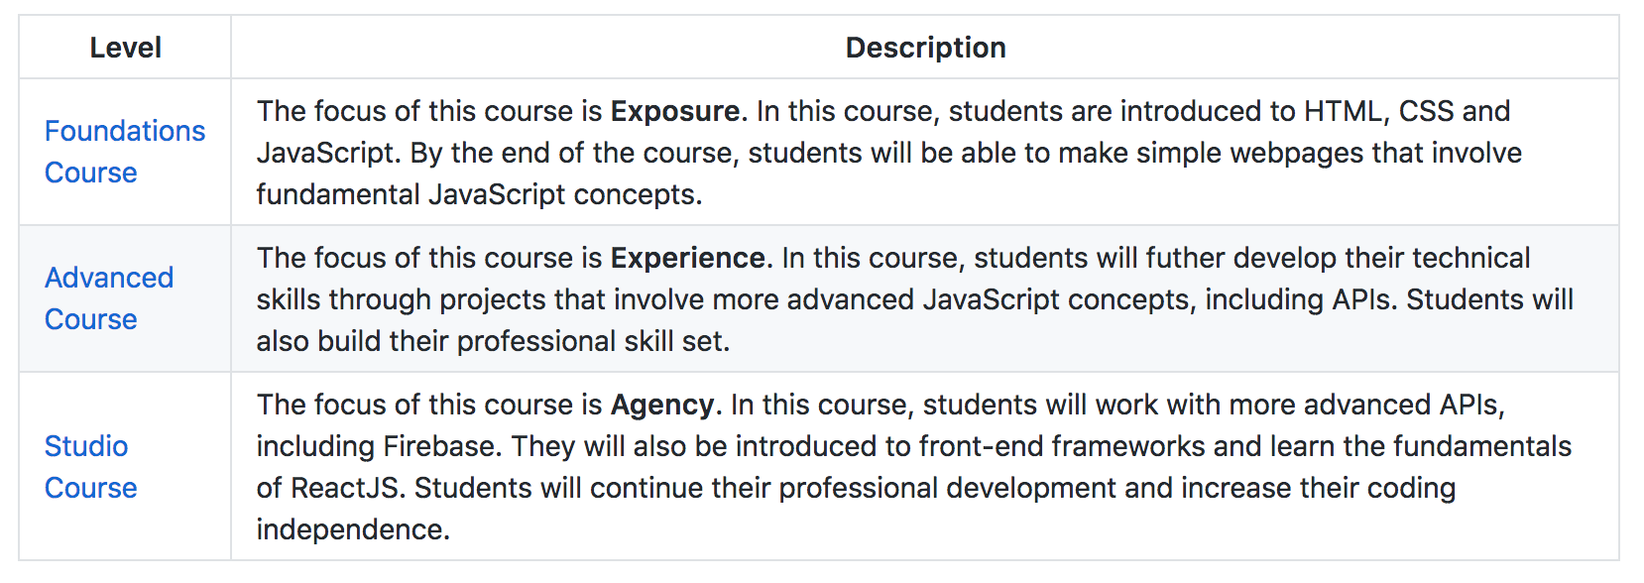Click the bold word Exposure
The image size is (1644, 583).
click(x=674, y=111)
